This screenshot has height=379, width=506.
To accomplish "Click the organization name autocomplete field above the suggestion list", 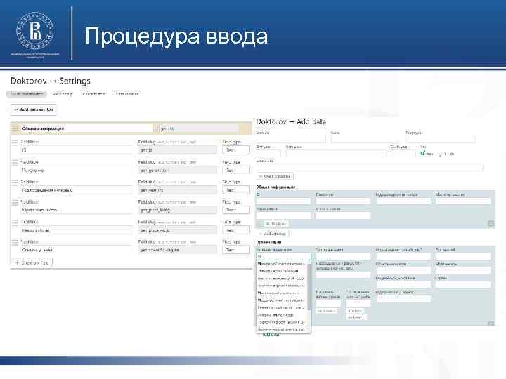I will tap(284, 257).
